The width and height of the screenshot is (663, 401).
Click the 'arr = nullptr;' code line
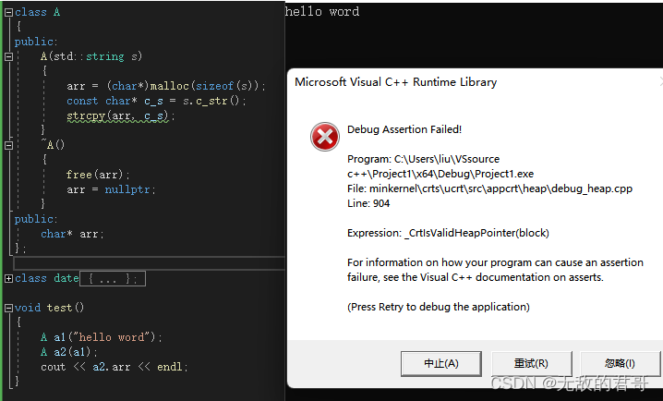click(x=111, y=189)
